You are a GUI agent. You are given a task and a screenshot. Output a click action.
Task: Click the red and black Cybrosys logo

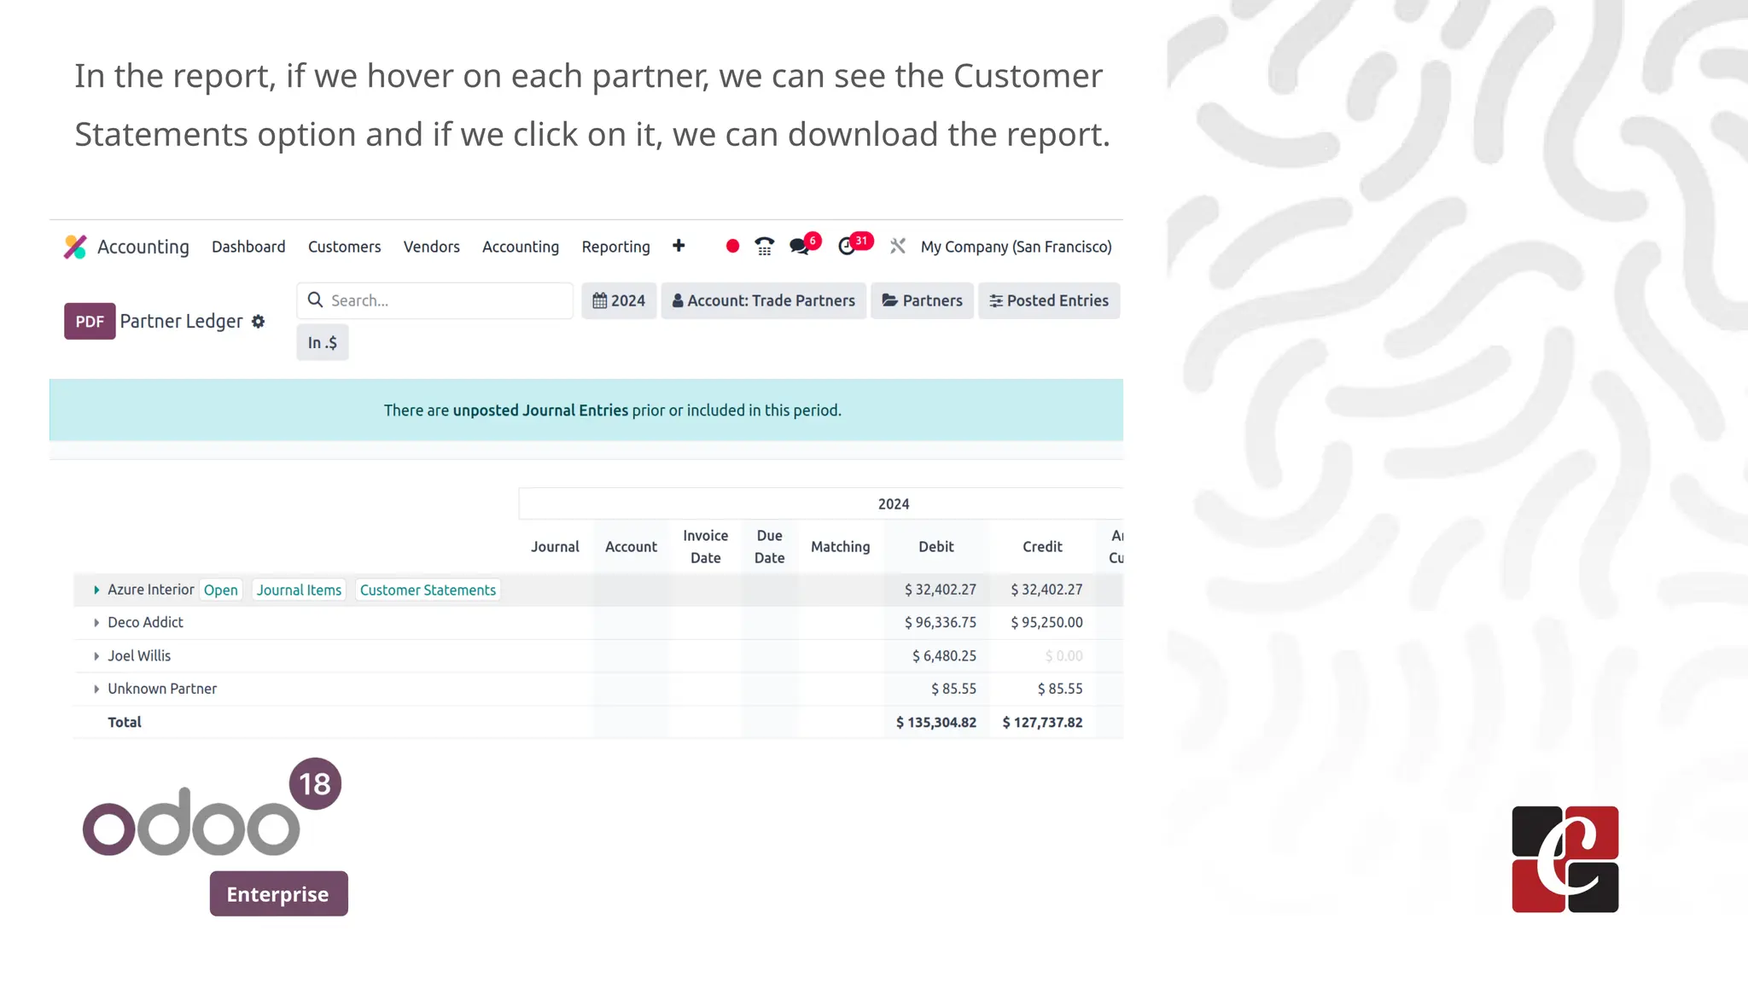(x=1564, y=859)
